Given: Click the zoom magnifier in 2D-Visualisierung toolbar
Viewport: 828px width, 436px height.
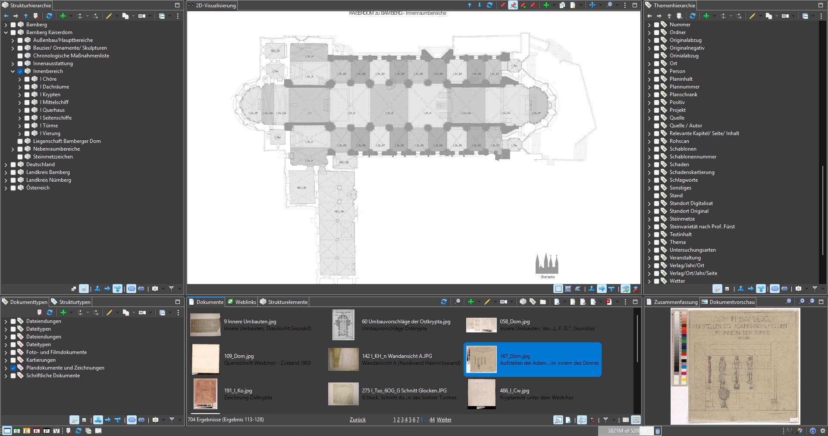Looking at the screenshot, I should pos(609,5).
